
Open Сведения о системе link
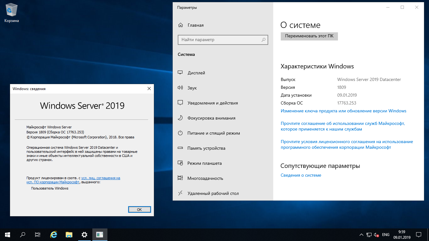pyautogui.click(x=301, y=175)
